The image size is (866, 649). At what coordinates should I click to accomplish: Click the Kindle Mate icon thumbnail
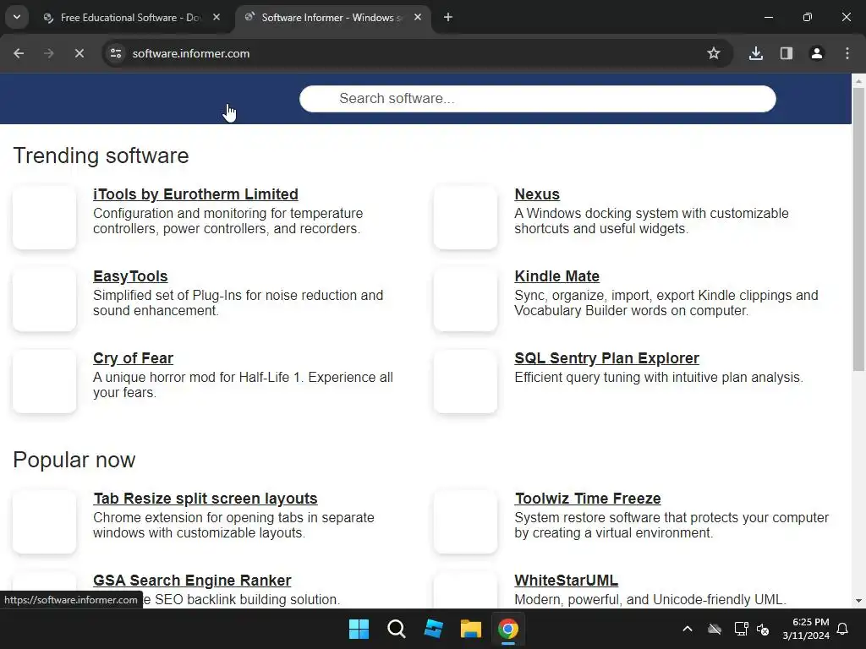466,300
